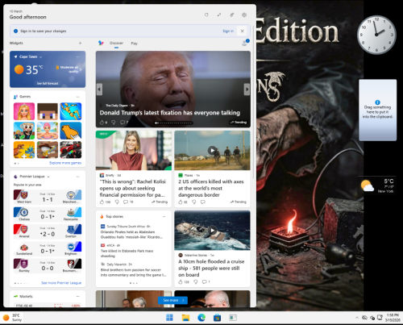Click the See more button

tap(172, 300)
